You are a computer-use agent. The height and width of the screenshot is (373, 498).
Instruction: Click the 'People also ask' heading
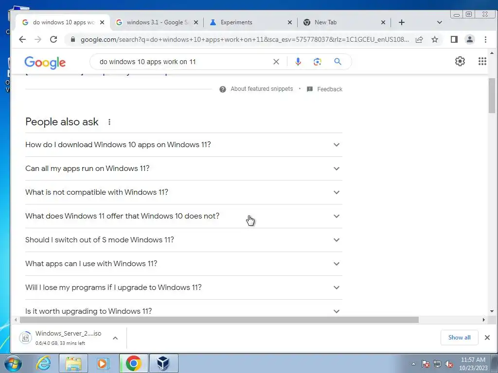tap(62, 122)
